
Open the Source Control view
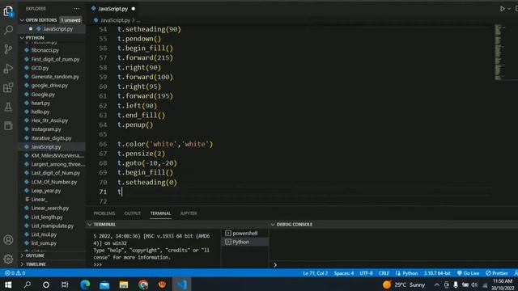click(x=8, y=49)
